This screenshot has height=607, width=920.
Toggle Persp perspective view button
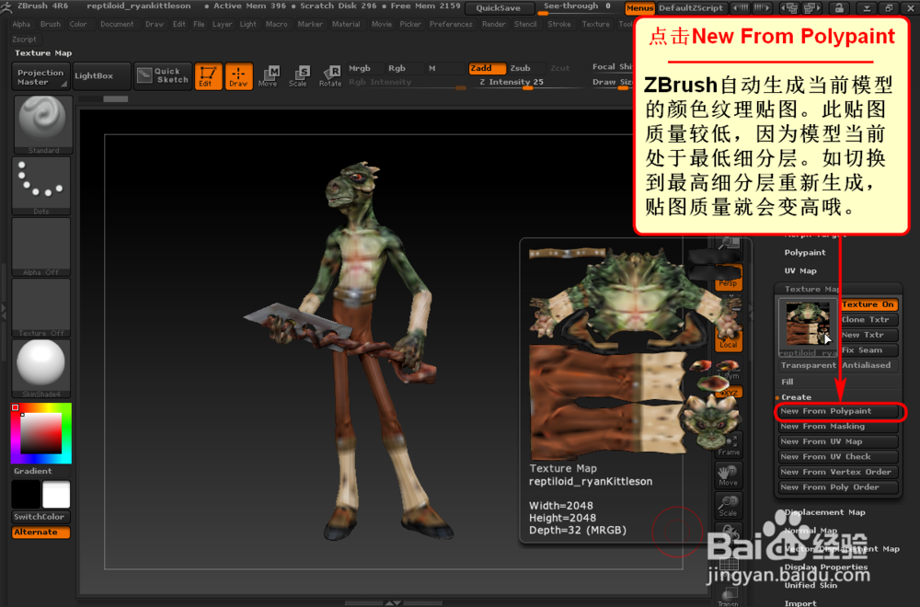(x=728, y=278)
